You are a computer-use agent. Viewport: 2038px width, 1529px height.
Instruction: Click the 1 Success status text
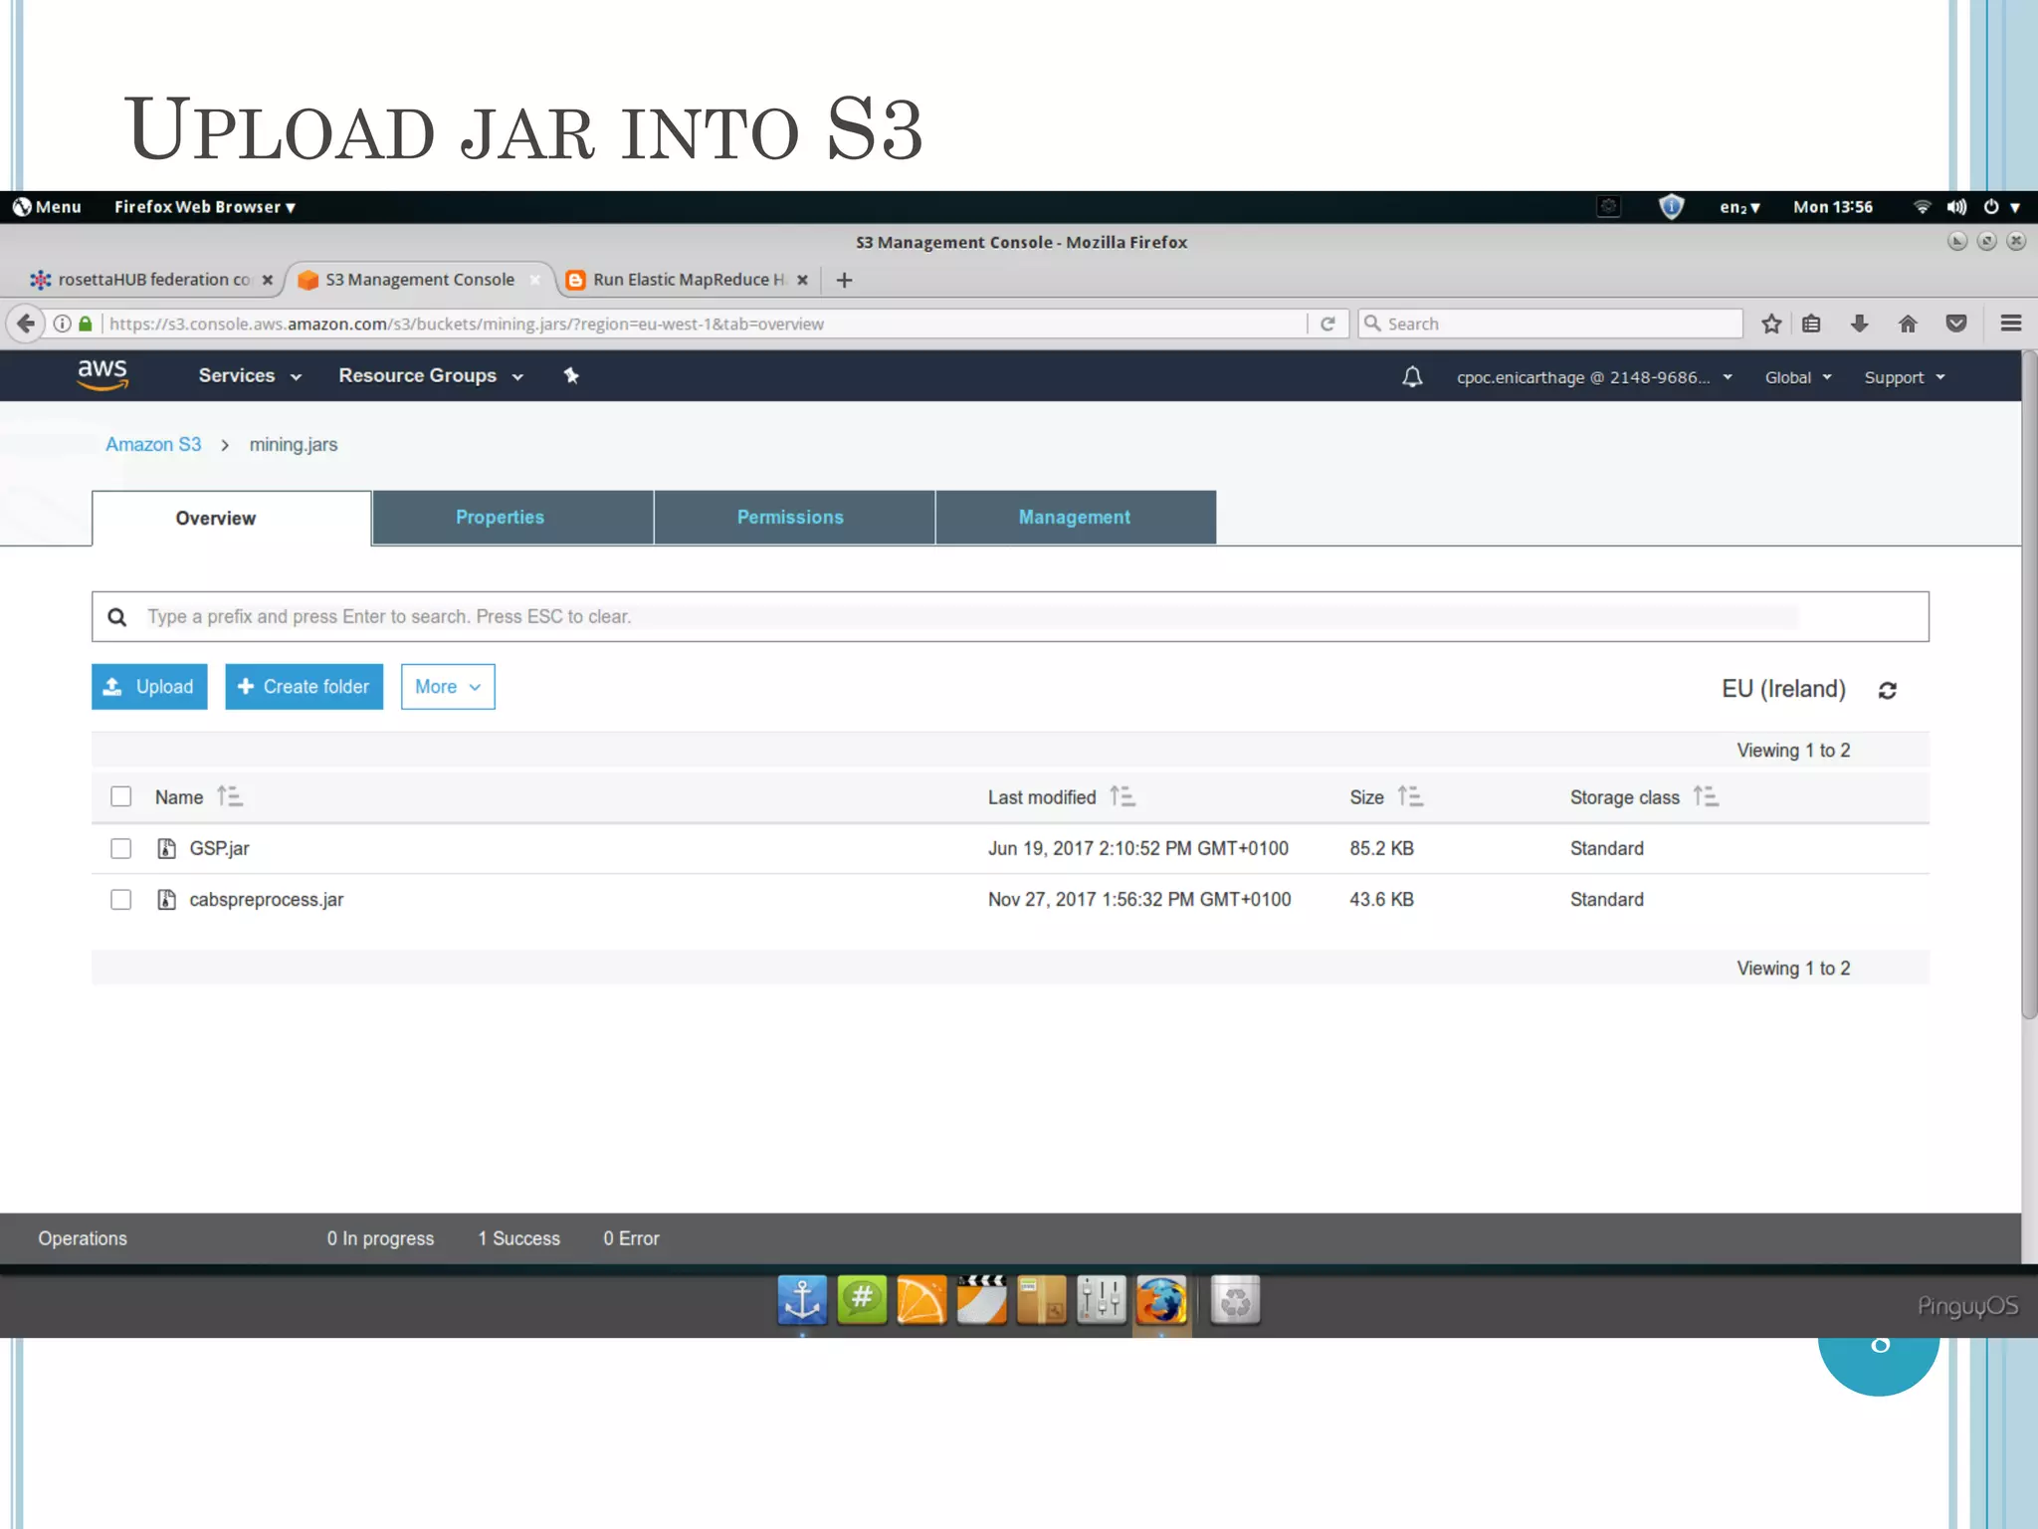[518, 1238]
